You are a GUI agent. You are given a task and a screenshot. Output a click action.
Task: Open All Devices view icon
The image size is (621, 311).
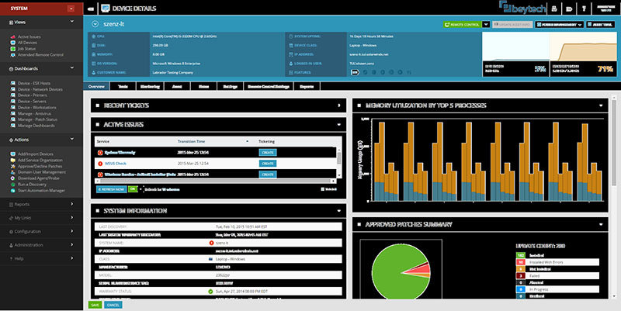pos(12,42)
